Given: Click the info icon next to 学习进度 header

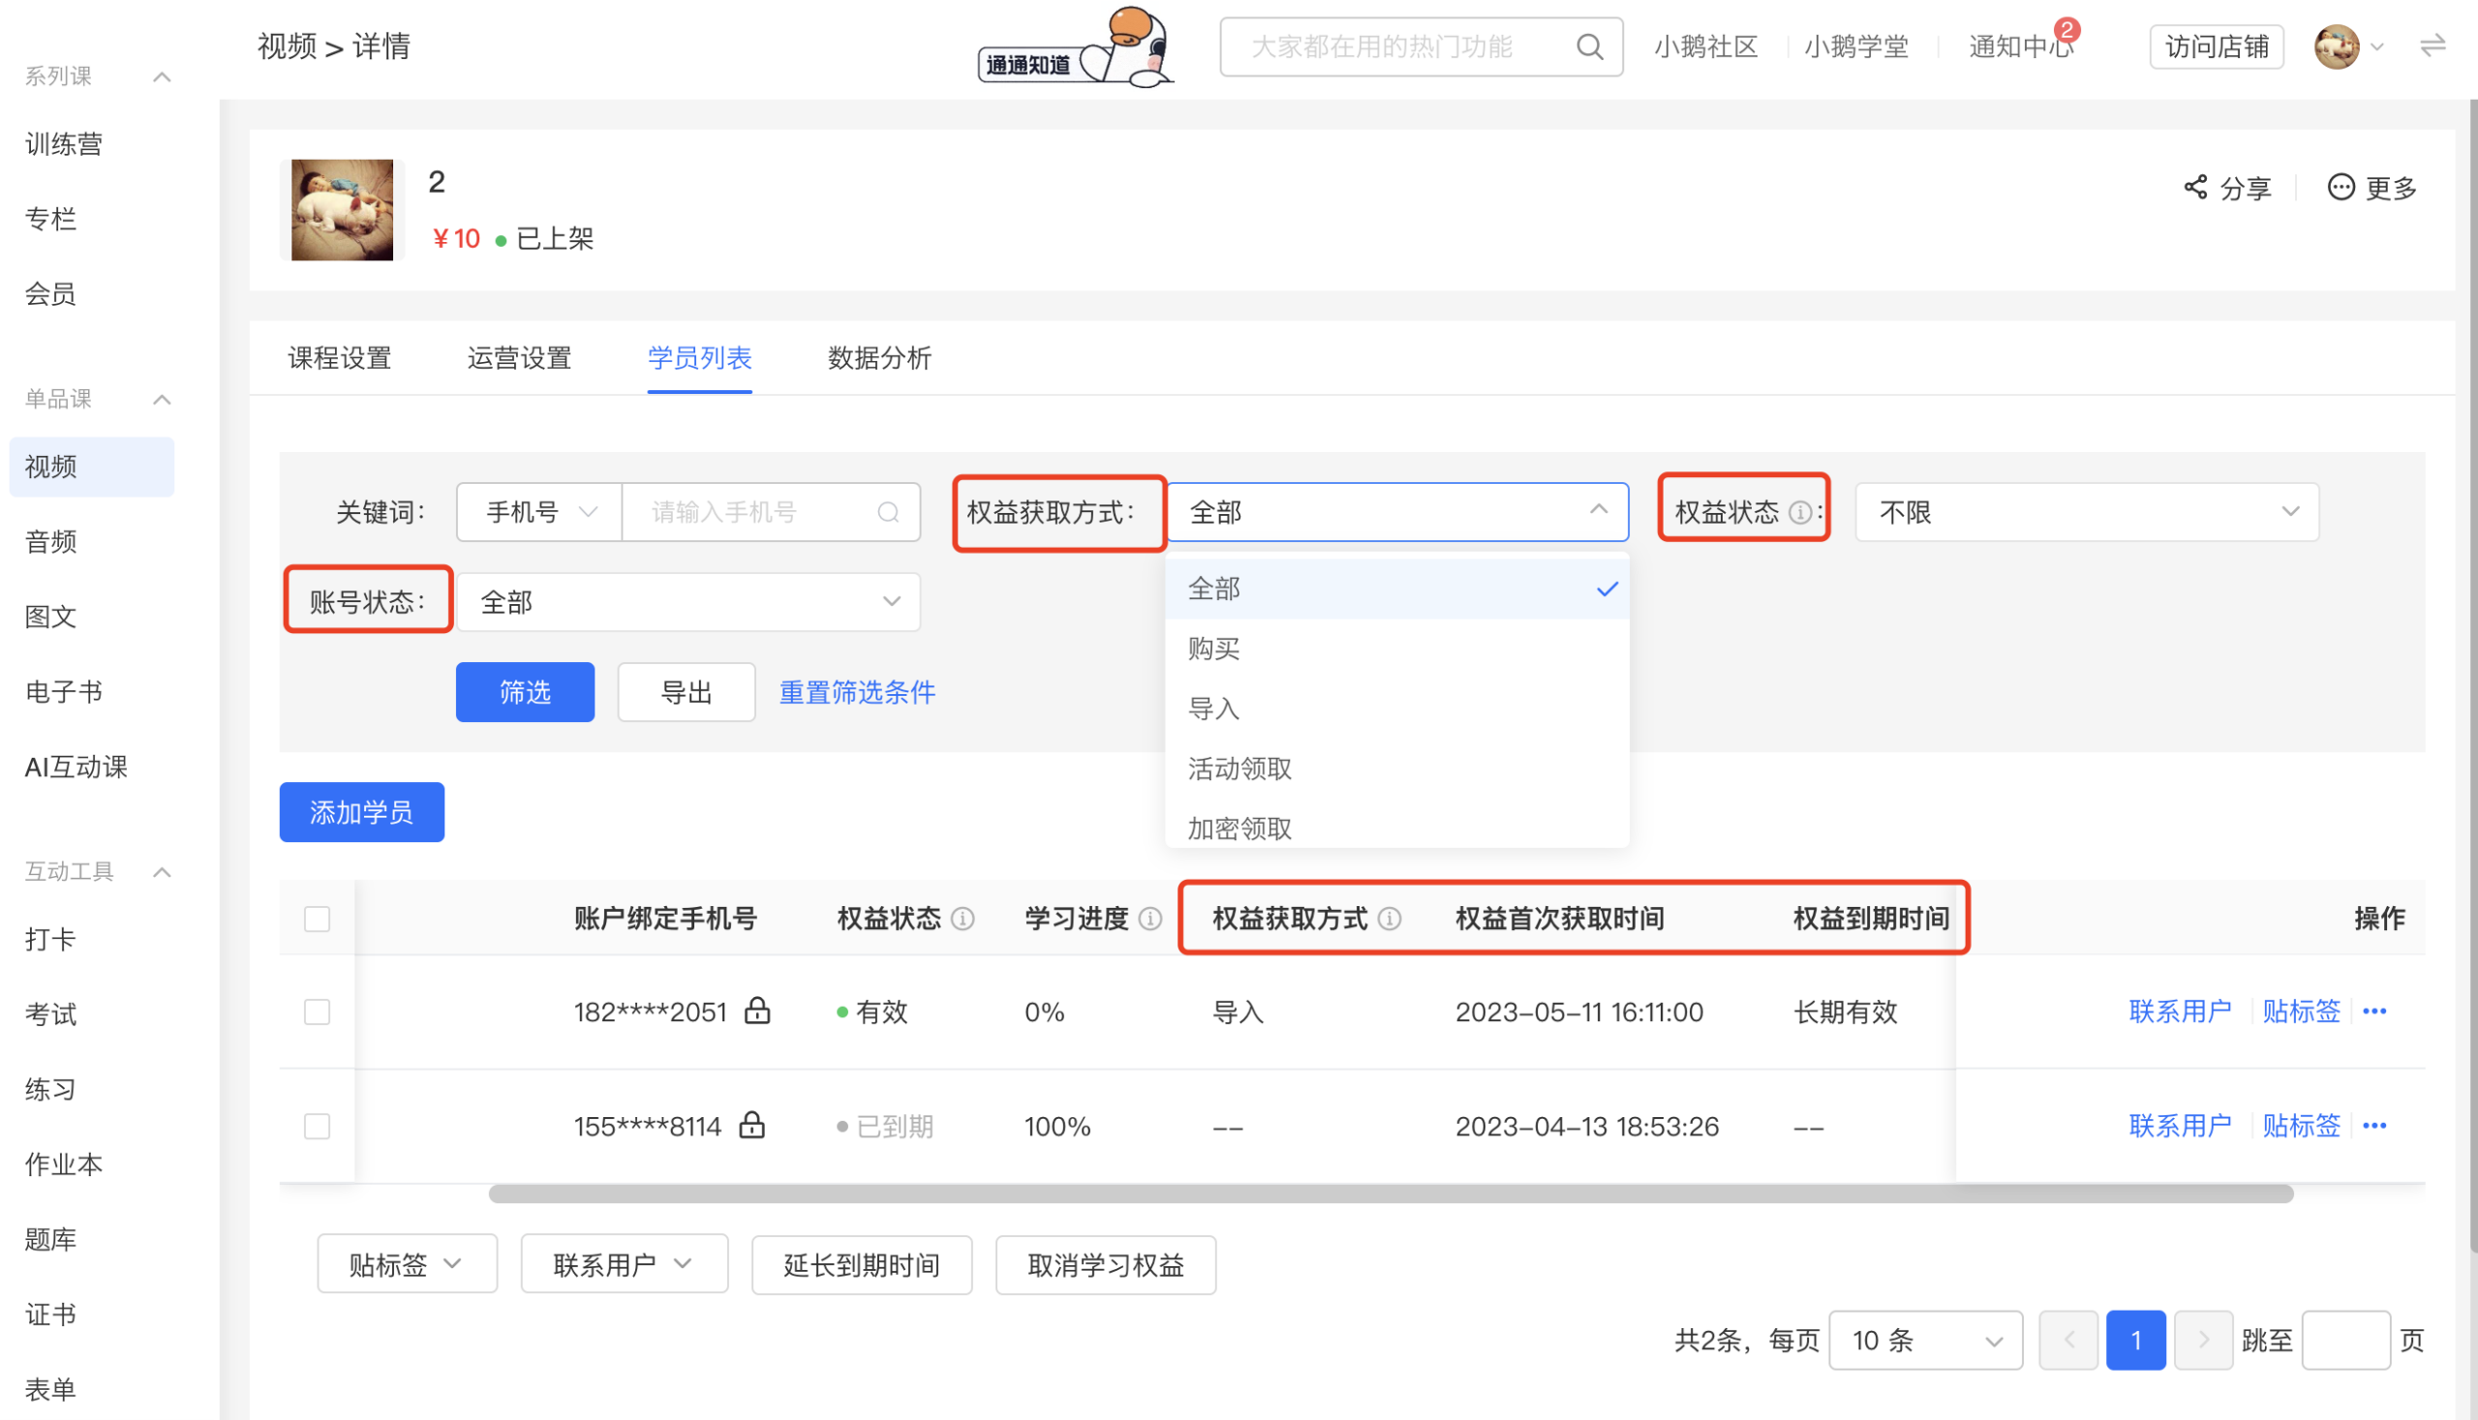Looking at the screenshot, I should (1150, 918).
